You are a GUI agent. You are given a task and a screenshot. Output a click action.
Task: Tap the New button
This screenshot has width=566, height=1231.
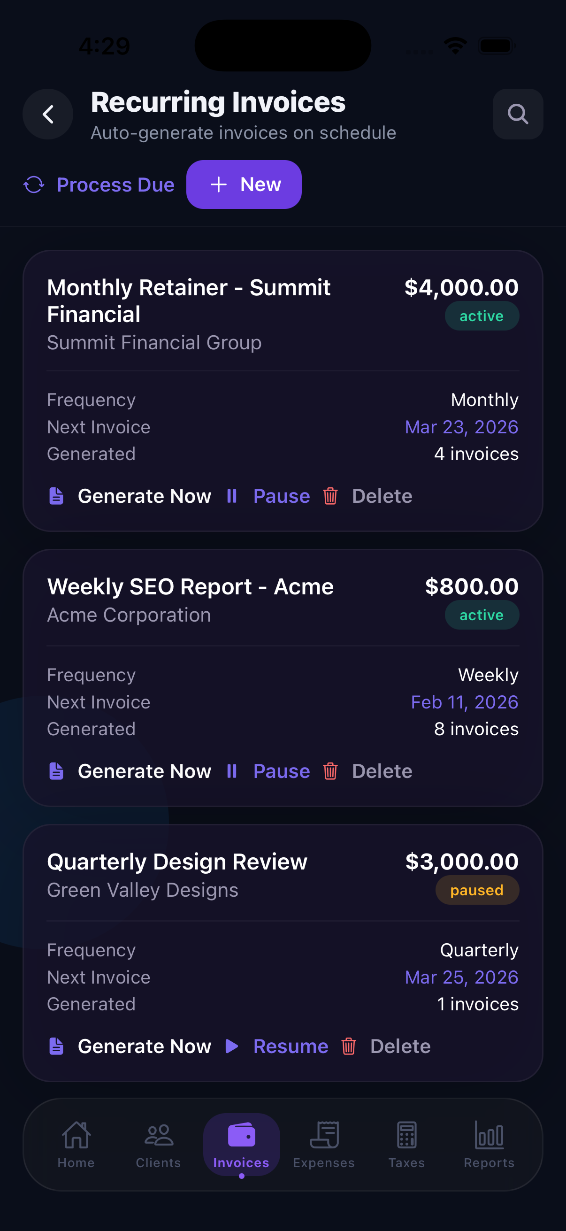244,185
